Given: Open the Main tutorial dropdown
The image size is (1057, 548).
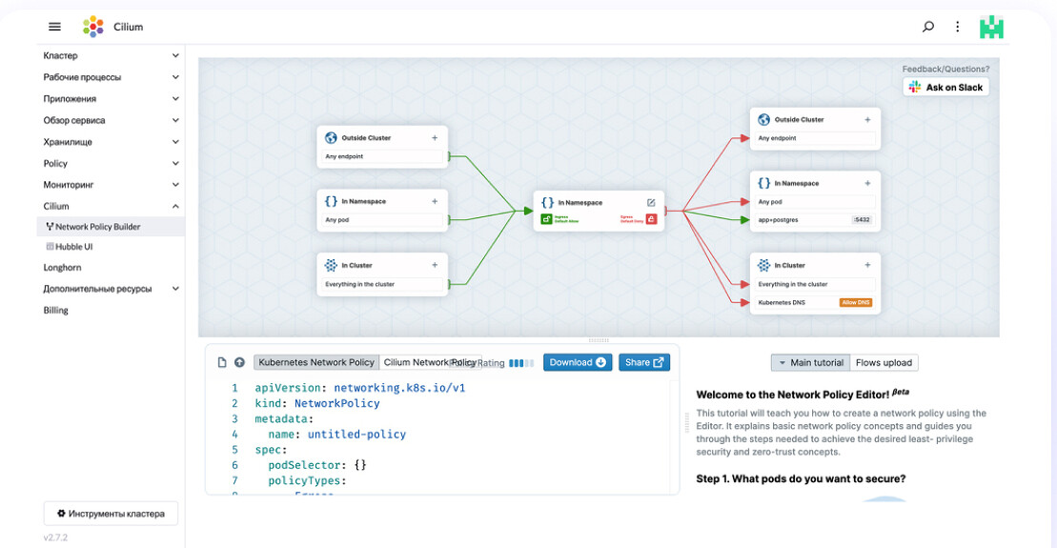Looking at the screenshot, I should point(810,362).
